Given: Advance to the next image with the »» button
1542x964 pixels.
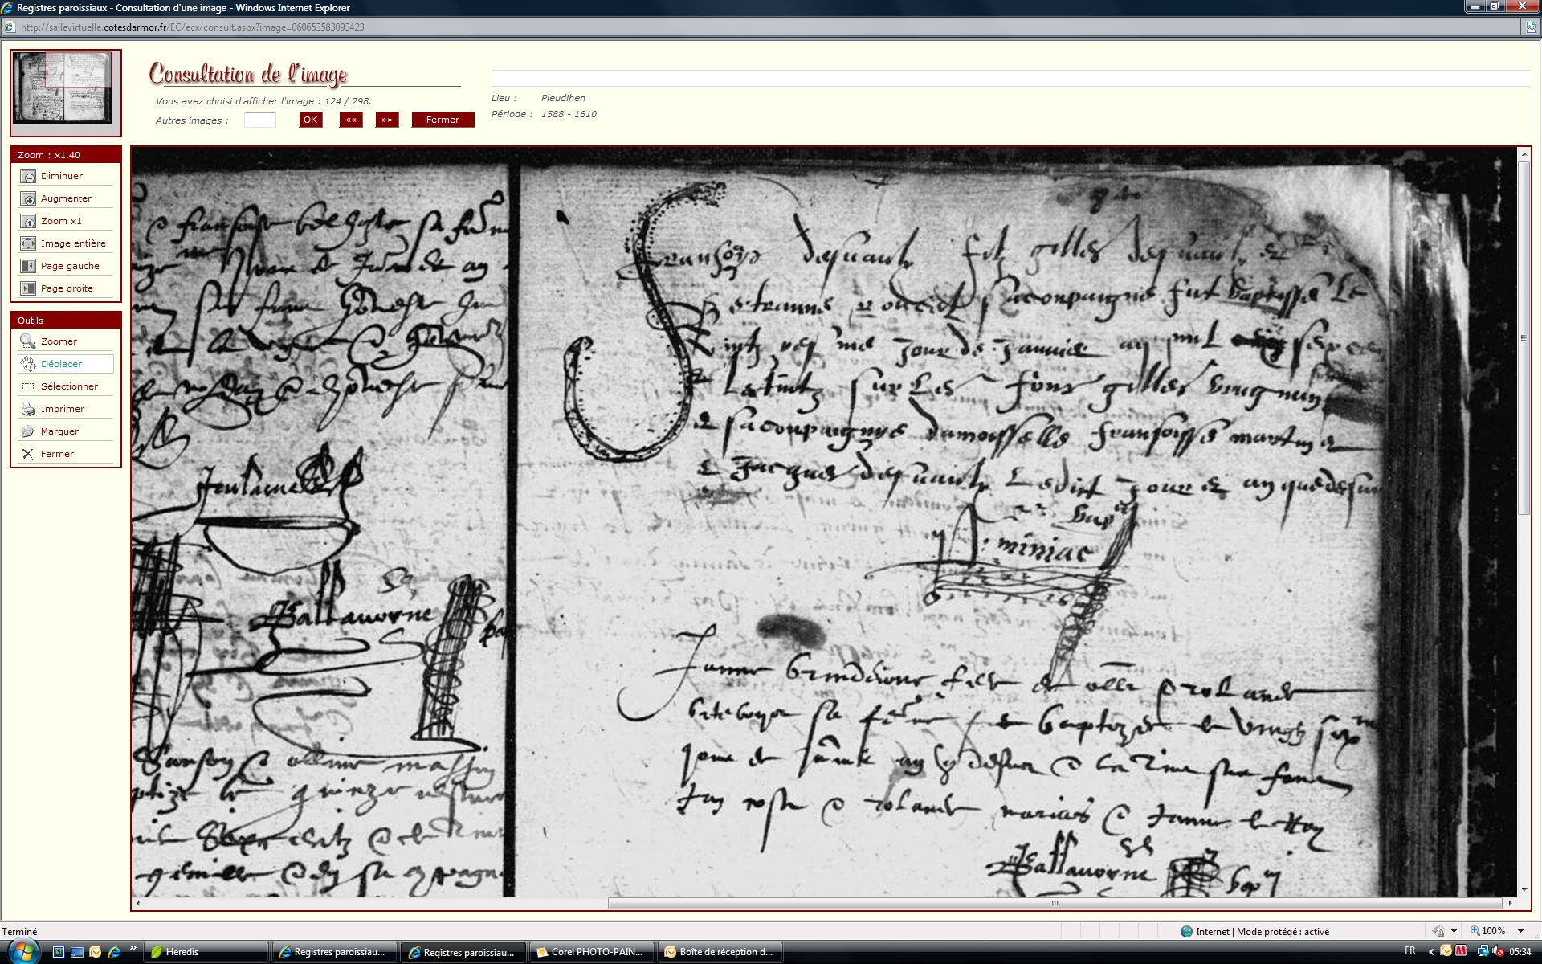Looking at the screenshot, I should pyautogui.click(x=387, y=120).
